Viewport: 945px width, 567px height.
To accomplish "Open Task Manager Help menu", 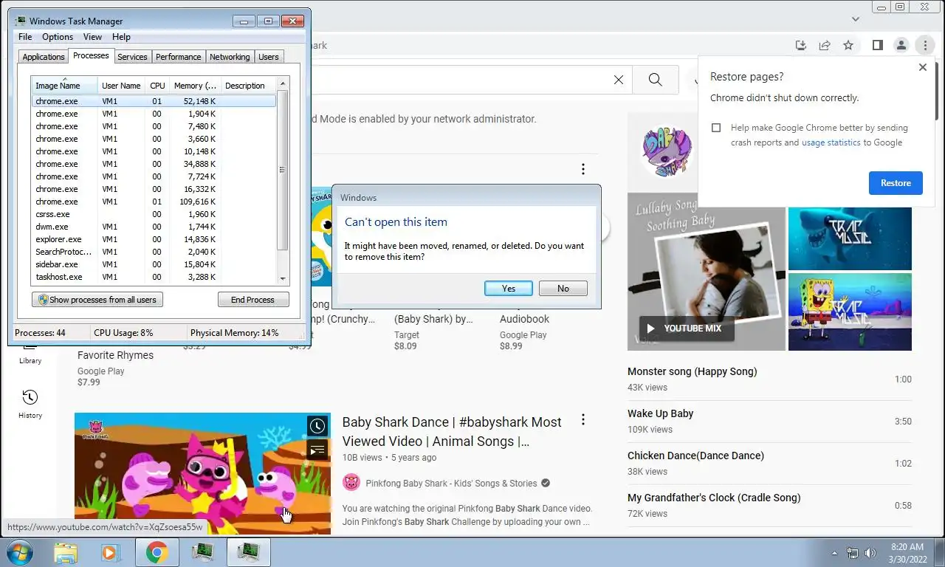I will coord(121,37).
